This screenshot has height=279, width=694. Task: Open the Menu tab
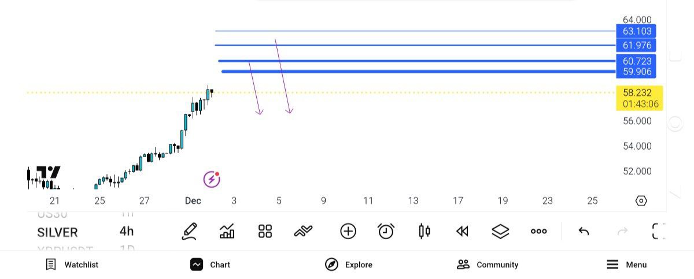[x=626, y=265]
